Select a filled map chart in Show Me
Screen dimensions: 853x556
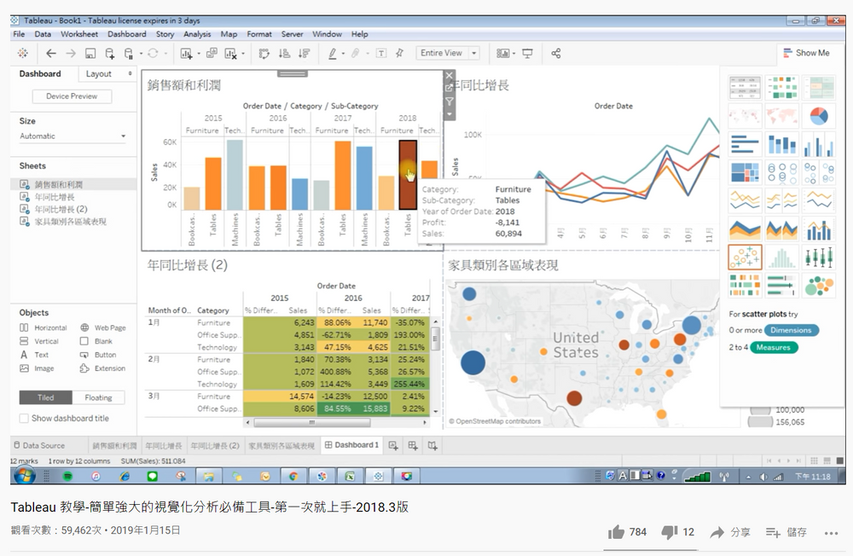click(x=780, y=114)
